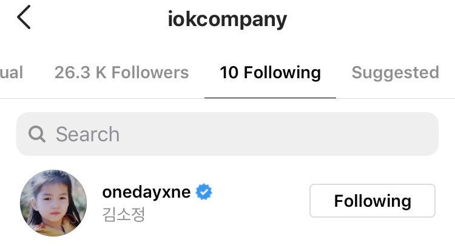The image size is (455, 248).
Task: Unfollow onedayxne via the Following button
Action: coord(372,201)
